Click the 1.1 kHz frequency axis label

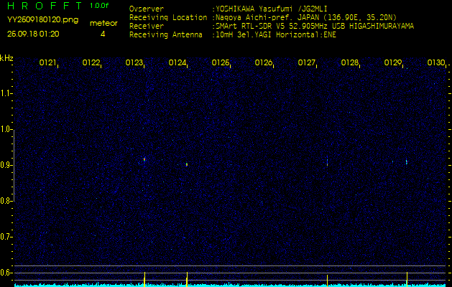[6, 93]
